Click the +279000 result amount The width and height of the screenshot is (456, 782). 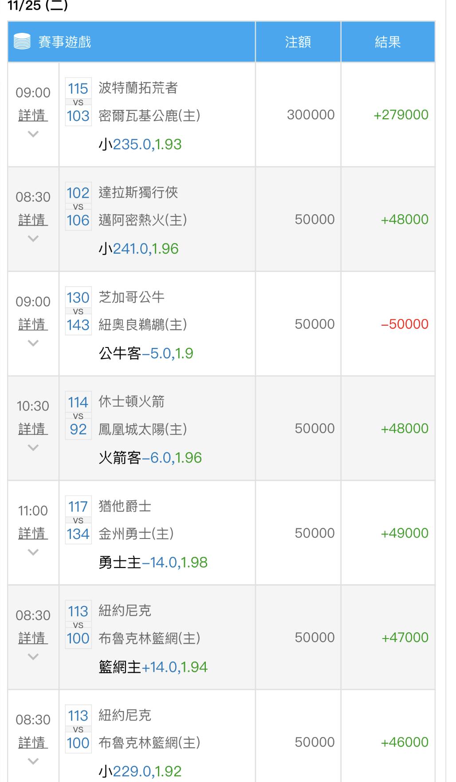pyautogui.click(x=401, y=115)
